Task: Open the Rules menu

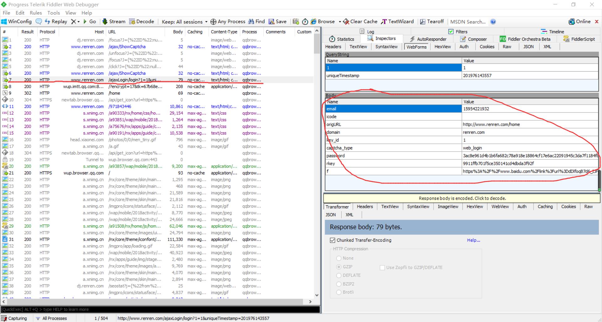Action: [x=36, y=13]
